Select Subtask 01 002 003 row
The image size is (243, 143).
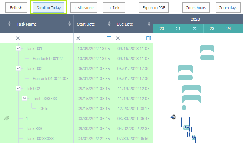point(77,79)
